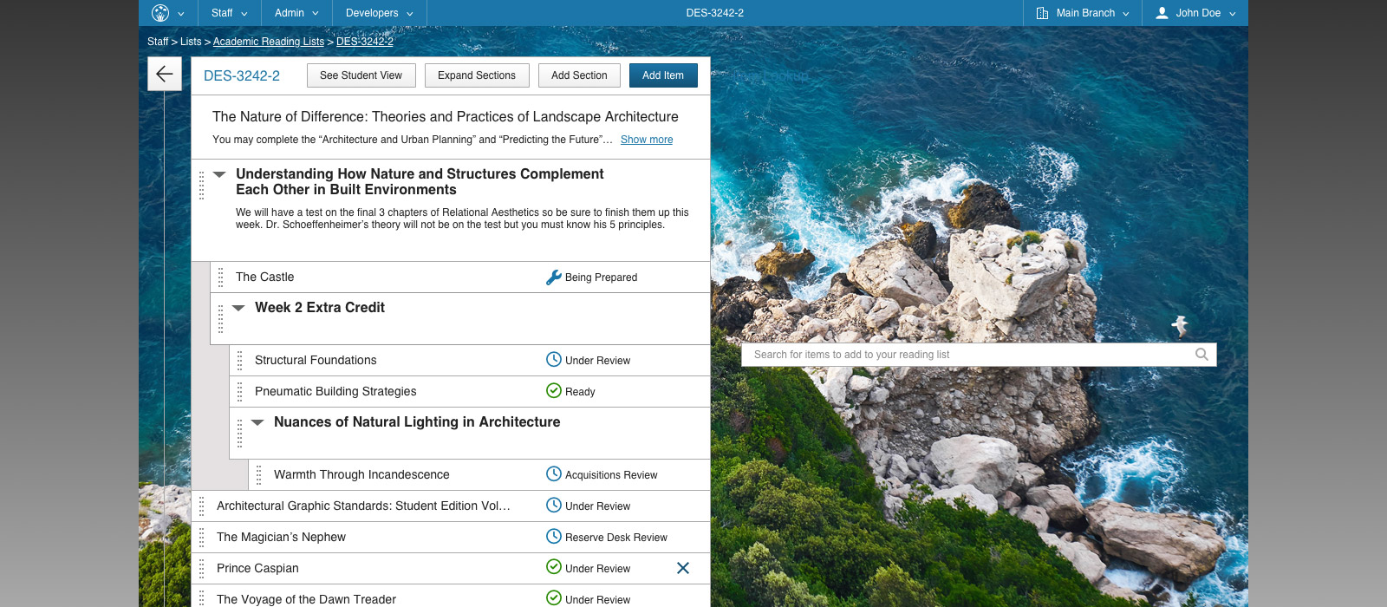Open the Main Branch dropdown

[1084, 13]
